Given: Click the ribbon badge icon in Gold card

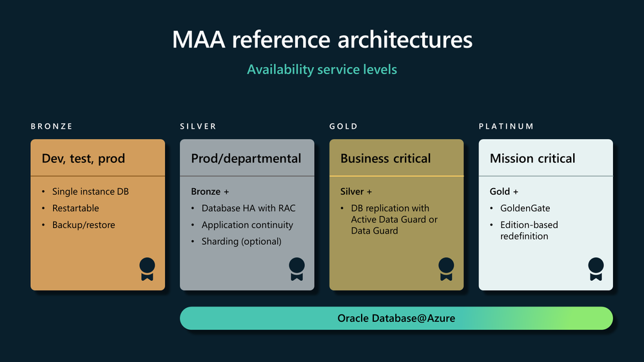Looking at the screenshot, I should tap(446, 269).
